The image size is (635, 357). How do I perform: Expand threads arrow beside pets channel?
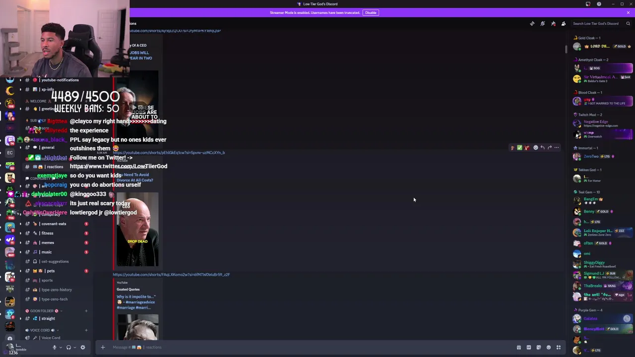coord(20,271)
